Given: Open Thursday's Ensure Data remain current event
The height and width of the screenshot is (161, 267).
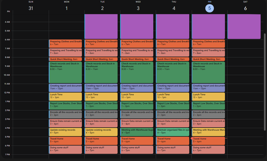Looking at the screenshot, I should point(173,123).
